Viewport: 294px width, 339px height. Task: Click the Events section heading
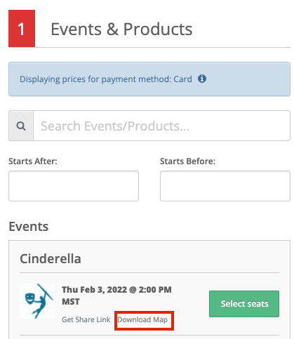(x=29, y=227)
